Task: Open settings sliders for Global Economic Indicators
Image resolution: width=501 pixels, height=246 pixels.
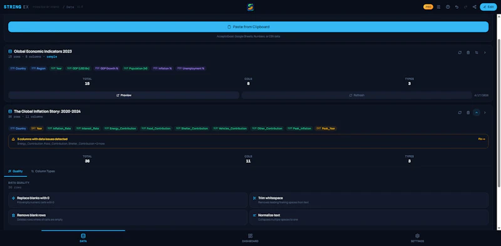Action: pyautogui.click(x=477, y=53)
